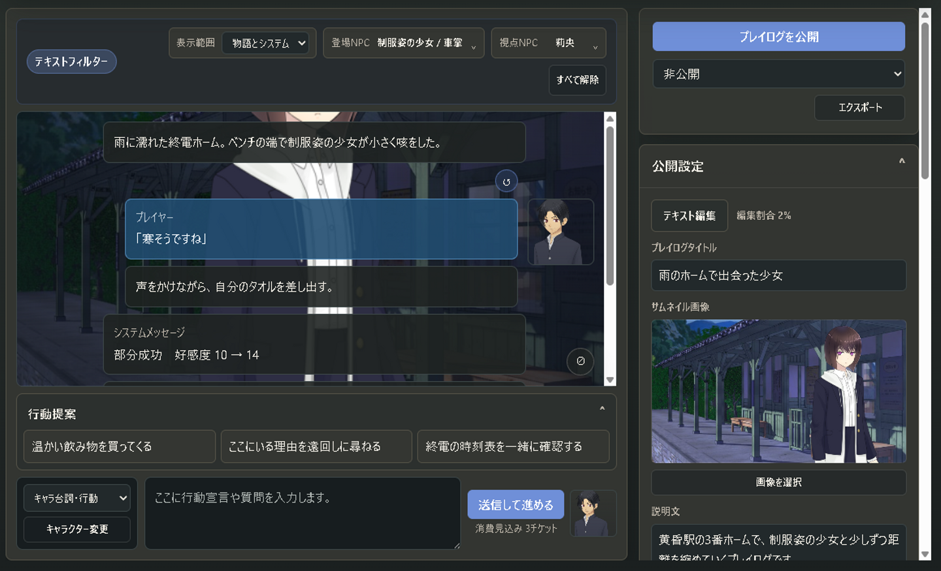The image size is (941, 571).
Task: Collapse the 行動提案 section
Action: 602,409
